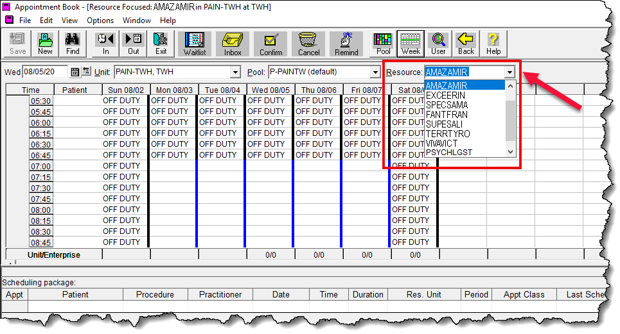This screenshot has width=620, height=334.
Task: Select FANTFRAN in resource list
Action: (465, 115)
